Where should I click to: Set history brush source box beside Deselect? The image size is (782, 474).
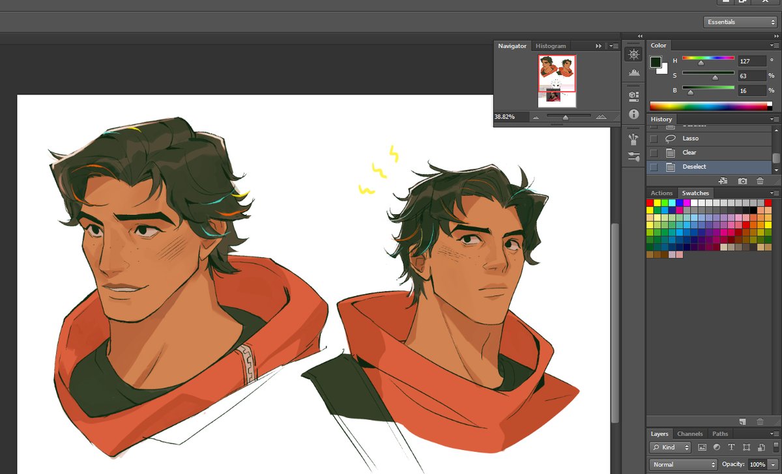coord(654,167)
